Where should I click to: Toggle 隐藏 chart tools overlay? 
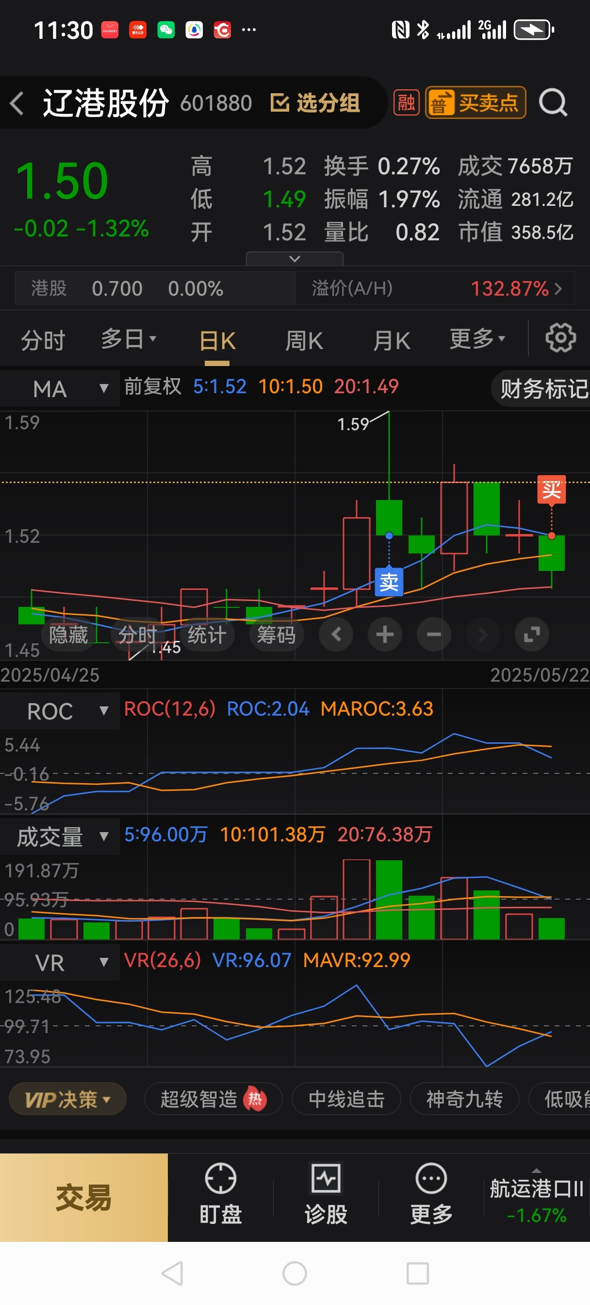coord(68,634)
